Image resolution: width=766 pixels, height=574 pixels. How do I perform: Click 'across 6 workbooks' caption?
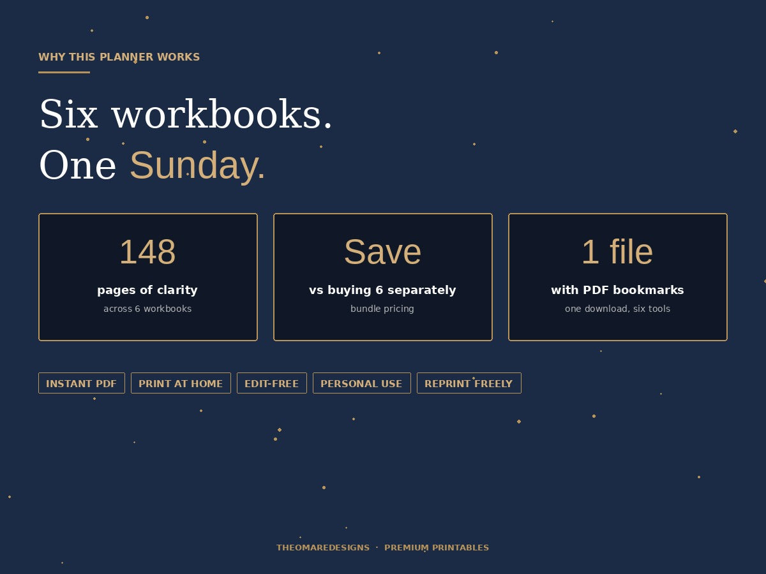147,309
